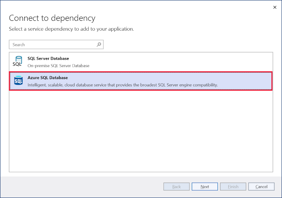
Task: Click the disabled Back button
Action: [176, 187]
